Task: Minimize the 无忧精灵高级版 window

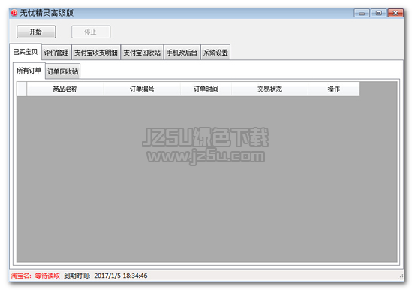Action: click(362, 13)
